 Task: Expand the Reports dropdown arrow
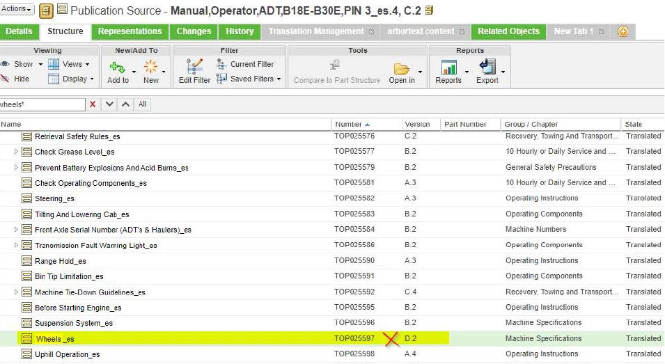[x=467, y=72]
